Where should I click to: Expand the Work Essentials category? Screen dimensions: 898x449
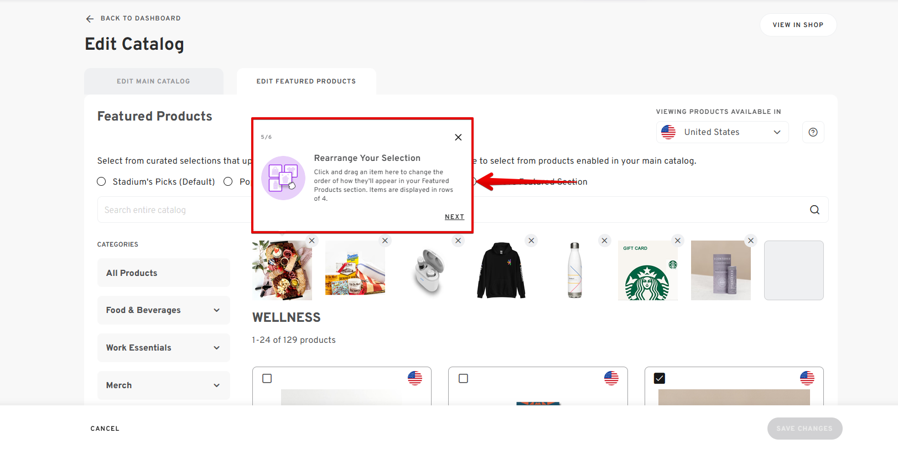163,348
